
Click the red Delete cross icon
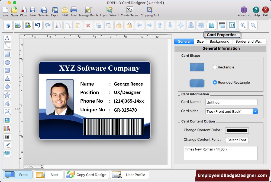point(88,26)
